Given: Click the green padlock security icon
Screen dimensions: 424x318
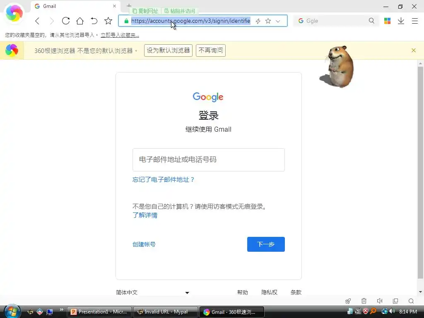Looking at the screenshot, I should tap(126, 21).
